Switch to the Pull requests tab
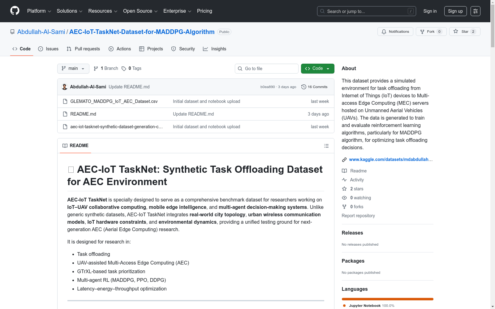The height and width of the screenshot is (309, 495). (83, 49)
